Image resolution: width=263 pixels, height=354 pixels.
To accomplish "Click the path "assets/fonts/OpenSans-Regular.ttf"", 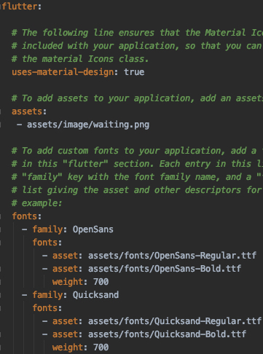I will (172, 256).
